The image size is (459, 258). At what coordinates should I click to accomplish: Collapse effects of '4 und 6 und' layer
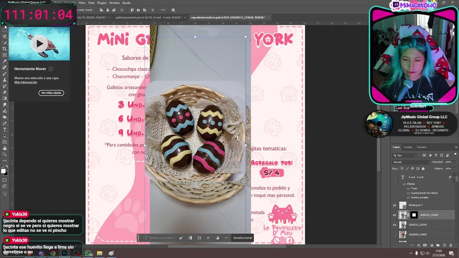454,177
